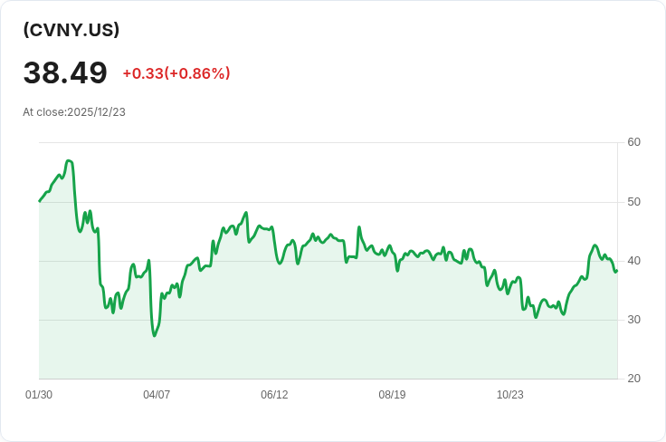Select the 40 y-axis price label
Image resolution: width=666 pixels, height=442 pixels.
click(x=633, y=261)
